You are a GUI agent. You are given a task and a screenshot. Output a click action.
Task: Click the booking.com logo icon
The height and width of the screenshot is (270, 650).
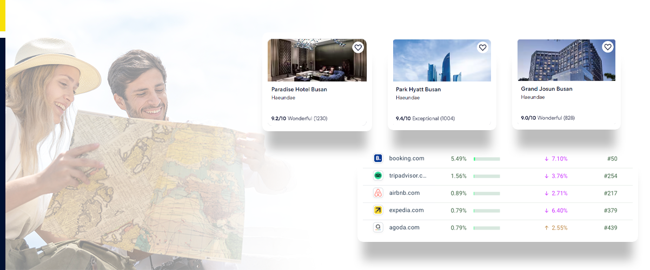tap(378, 158)
